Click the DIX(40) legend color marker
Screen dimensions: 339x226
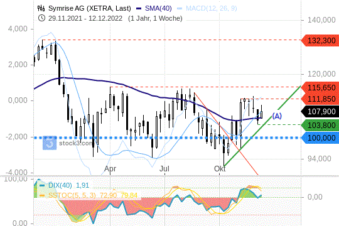click(x=43, y=186)
